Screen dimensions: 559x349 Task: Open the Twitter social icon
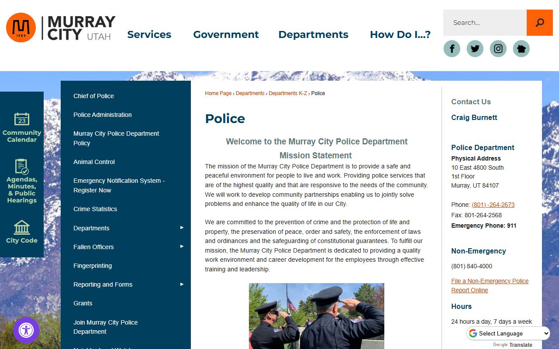point(475,48)
